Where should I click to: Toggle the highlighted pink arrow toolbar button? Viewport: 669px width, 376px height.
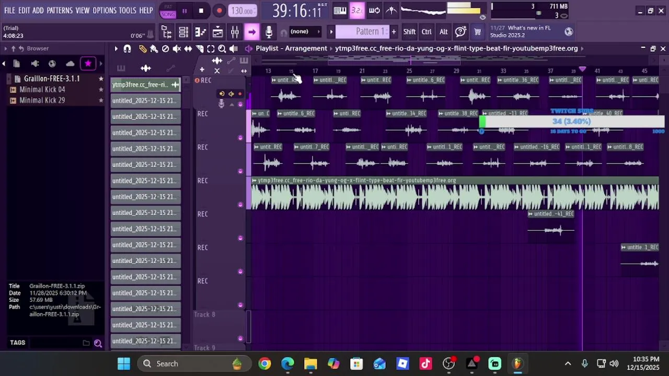252,32
